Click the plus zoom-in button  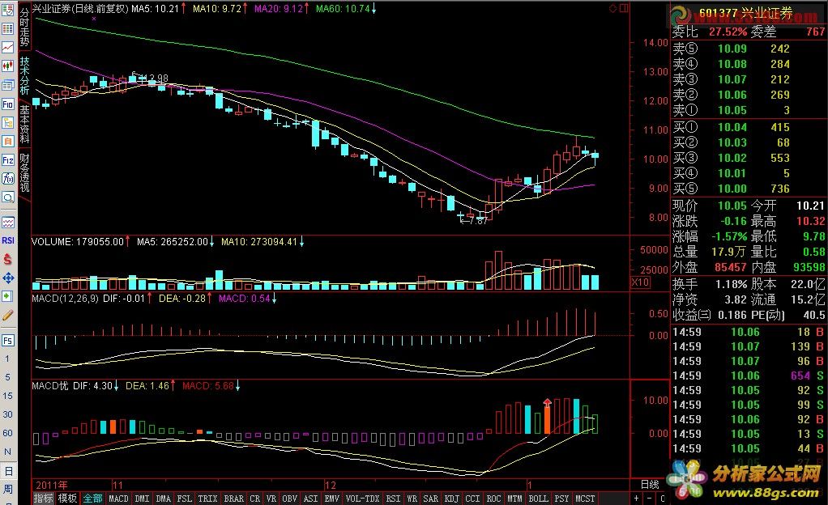[x=636, y=499]
